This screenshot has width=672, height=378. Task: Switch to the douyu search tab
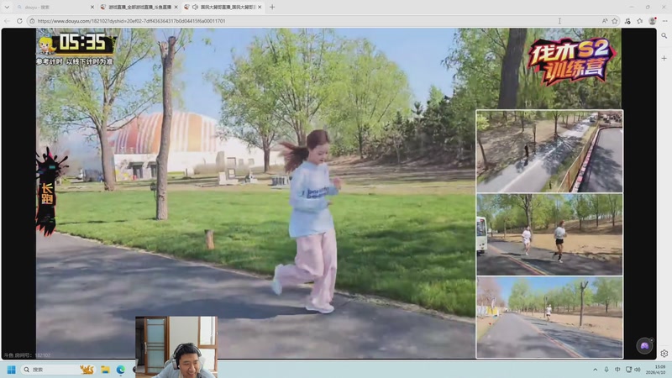click(x=55, y=7)
